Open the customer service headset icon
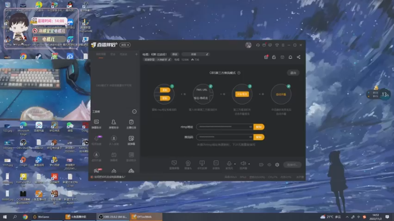Viewport: 394px width, 221px height. (x=258, y=45)
